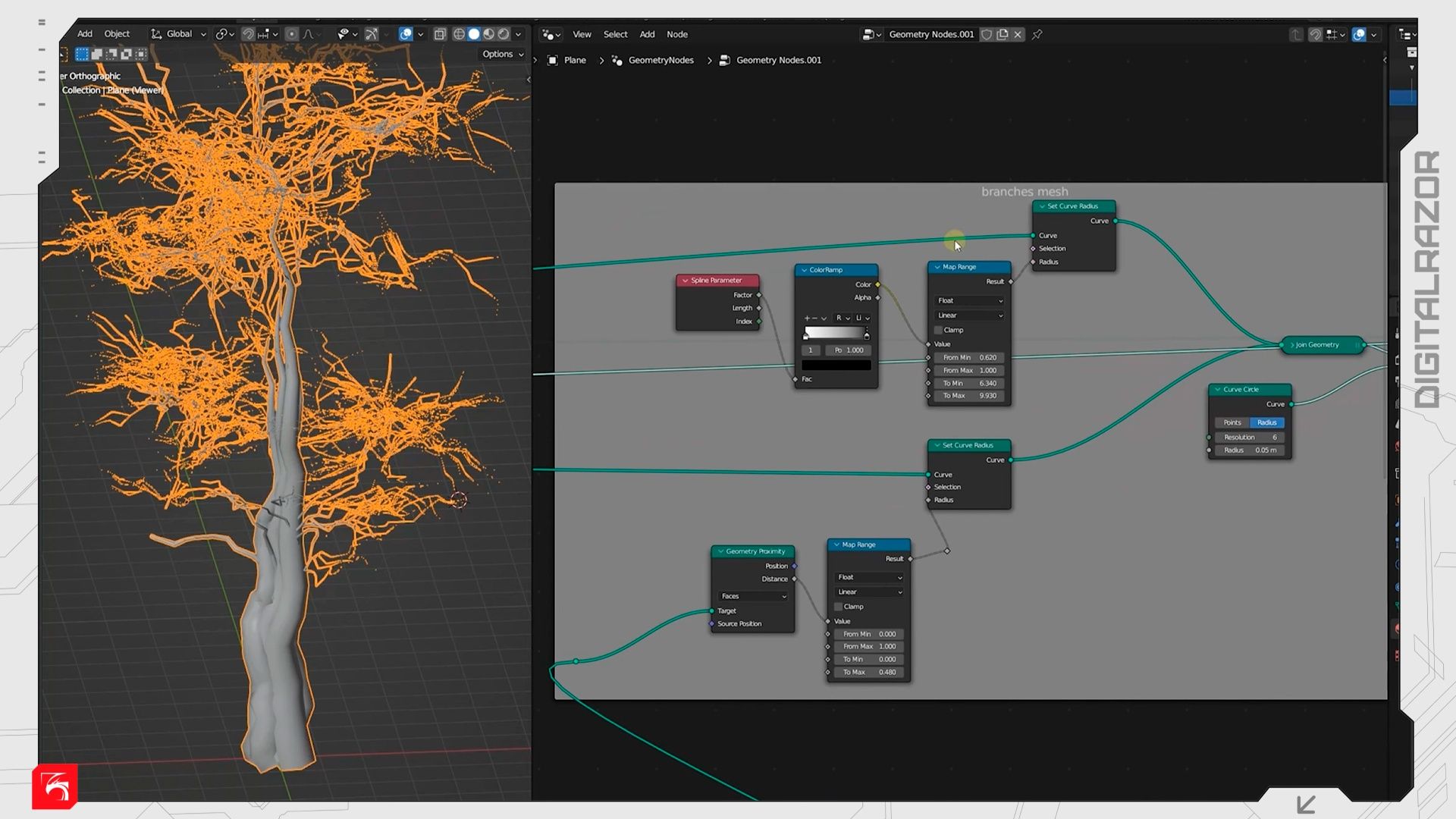Viewport: 1456px width, 819px height.
Task: Toggle X-ray view in viewport
Action: click(x=440, y=34)
